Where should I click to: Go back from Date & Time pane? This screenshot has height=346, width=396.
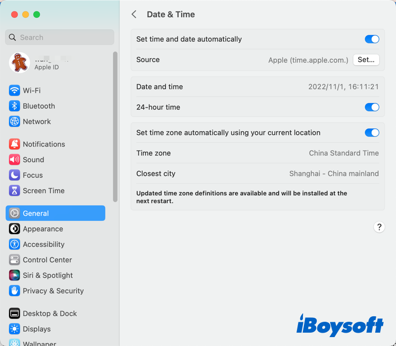[134, 14]
